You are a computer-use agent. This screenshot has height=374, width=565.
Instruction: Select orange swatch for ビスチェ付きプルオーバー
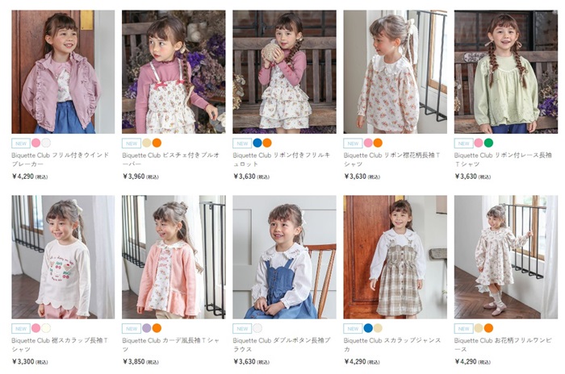157,143
